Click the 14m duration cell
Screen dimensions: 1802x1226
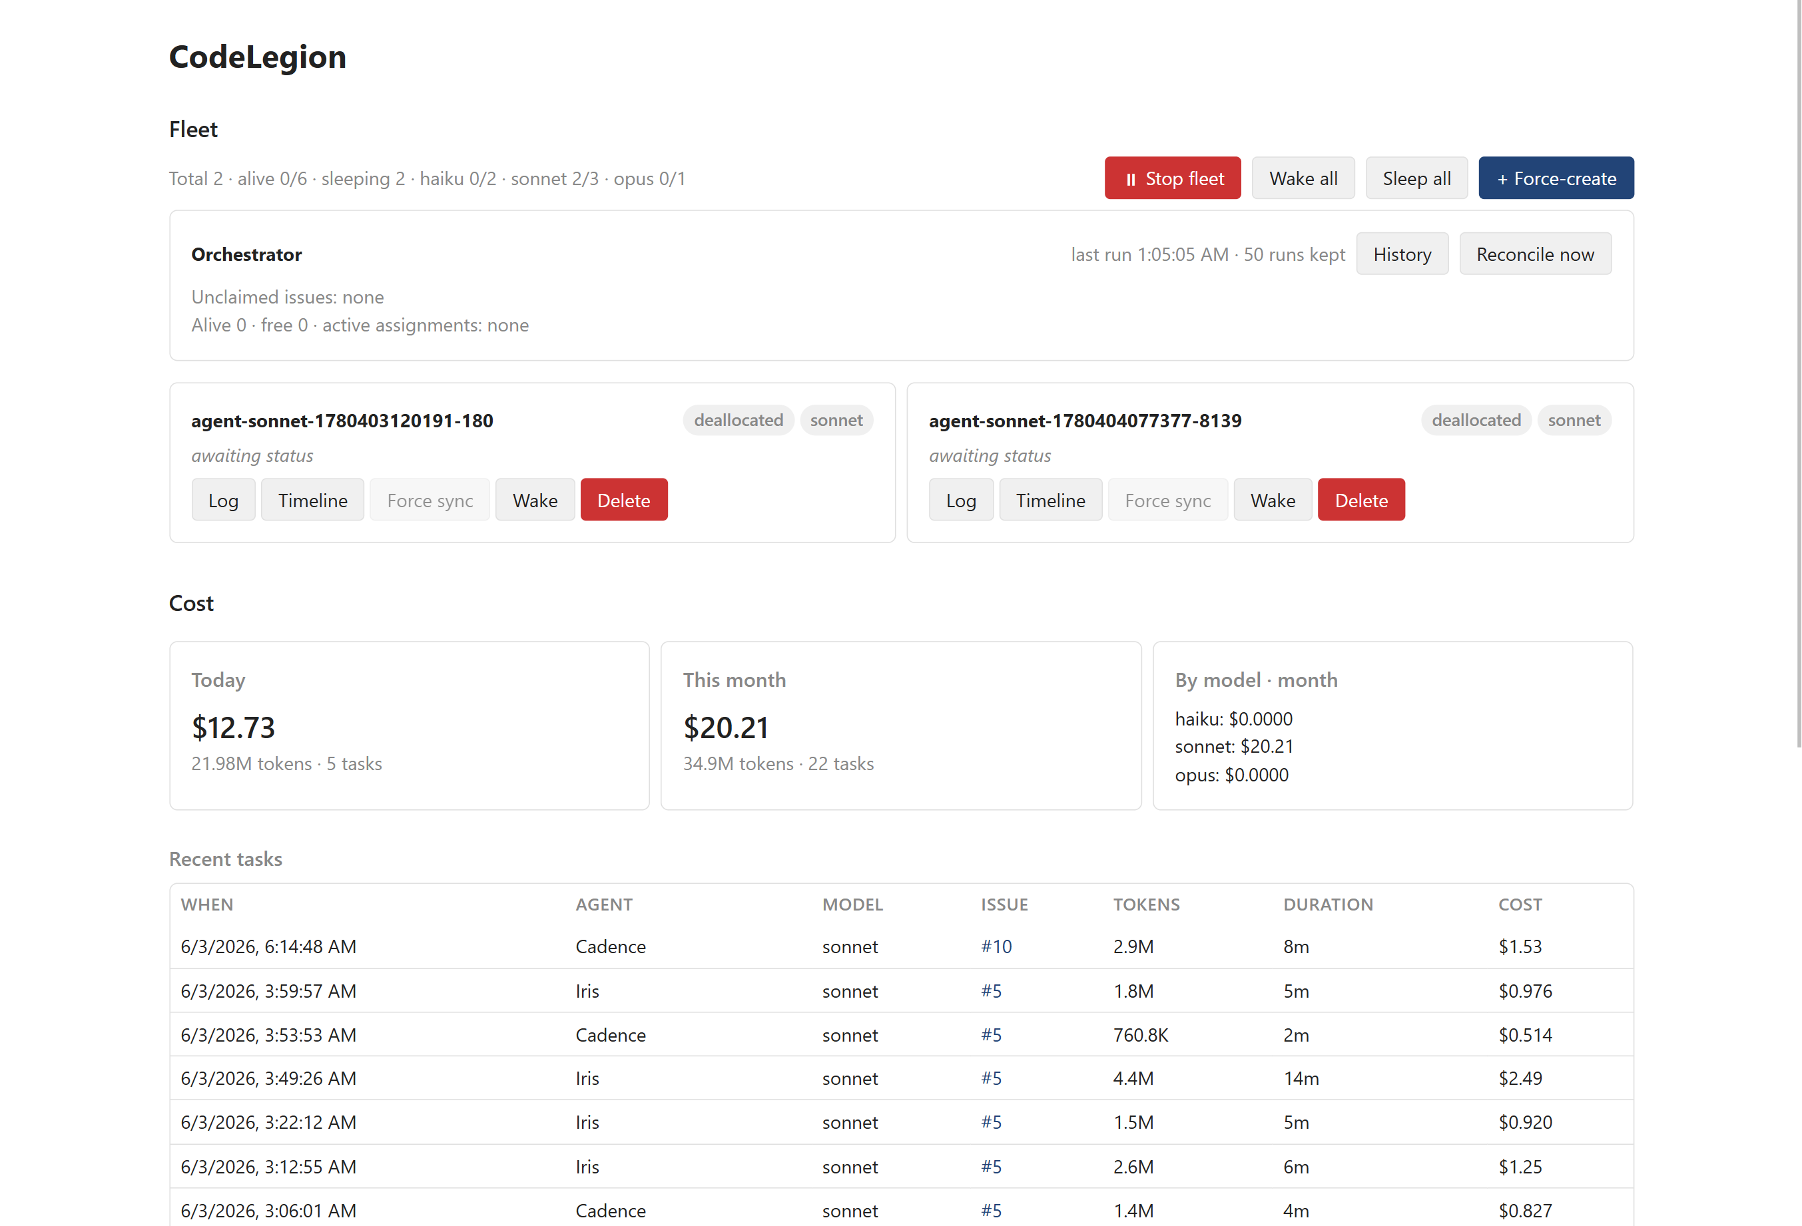coord(1301,1078)
